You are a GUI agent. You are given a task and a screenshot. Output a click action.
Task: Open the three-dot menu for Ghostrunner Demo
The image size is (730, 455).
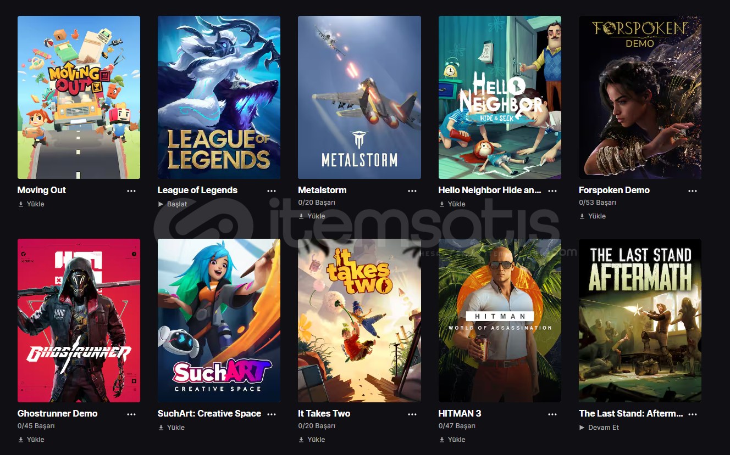pos(131,414)
